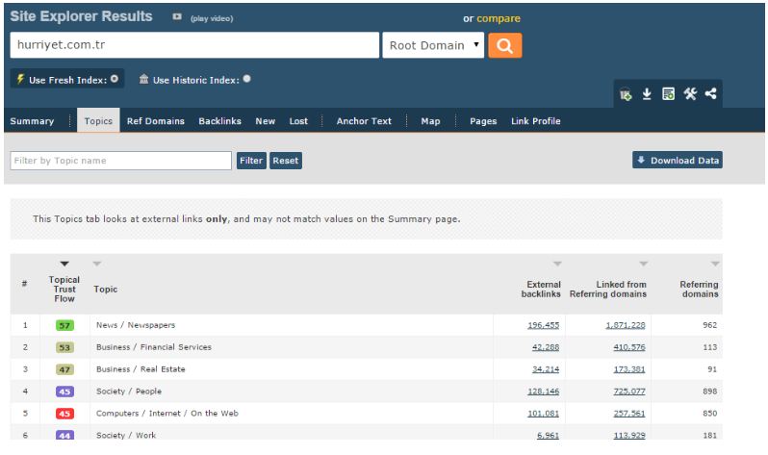This screenshot has height=455, width=768.
Task: Select the Use Fresh Index radio button
Action: tap(115, 79)
